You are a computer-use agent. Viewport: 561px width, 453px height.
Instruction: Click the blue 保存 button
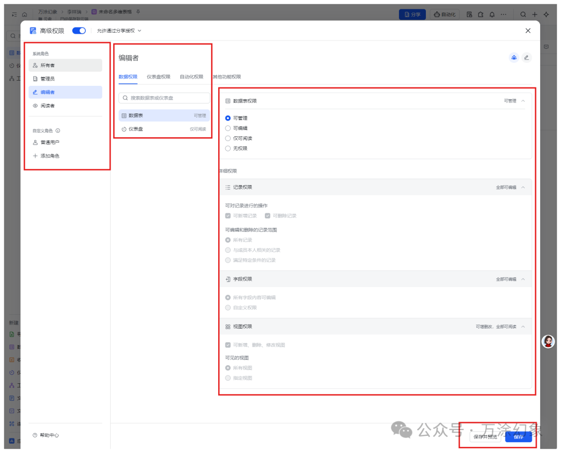click(518, 437)
